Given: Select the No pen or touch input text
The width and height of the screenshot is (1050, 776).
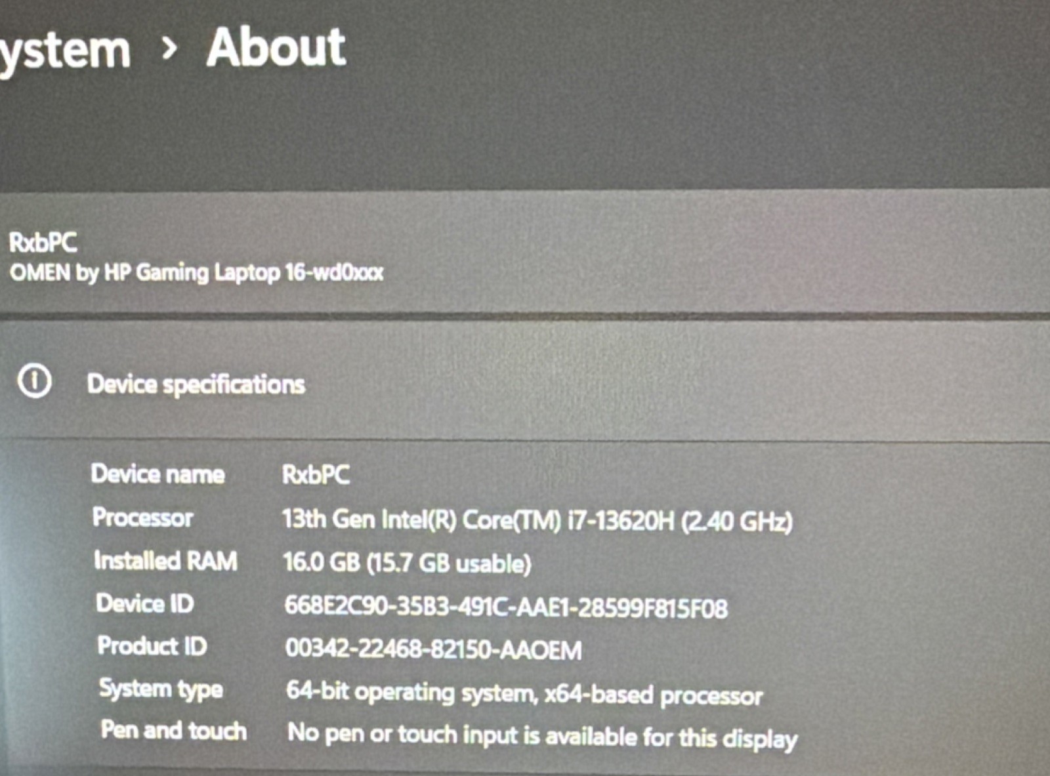Looking at the screenshot, I should coord(543,735).
